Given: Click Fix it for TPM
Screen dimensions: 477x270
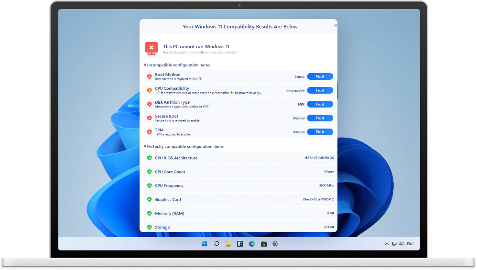Looking at the screenshot, I should pos(320,132).
